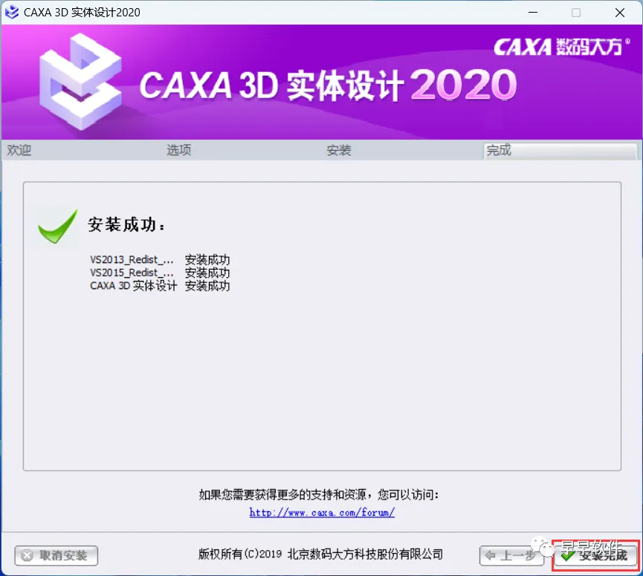Open the caxa.com forum link
Viewport: 643px width, 576px height.
(x=322, y=513)
